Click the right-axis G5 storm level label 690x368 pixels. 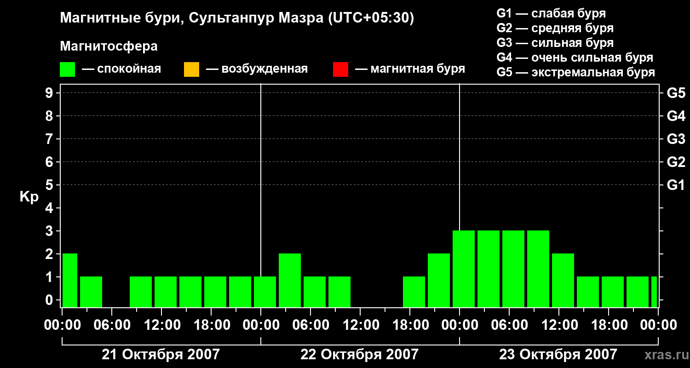pyautogui.click(x=676, y=93)
